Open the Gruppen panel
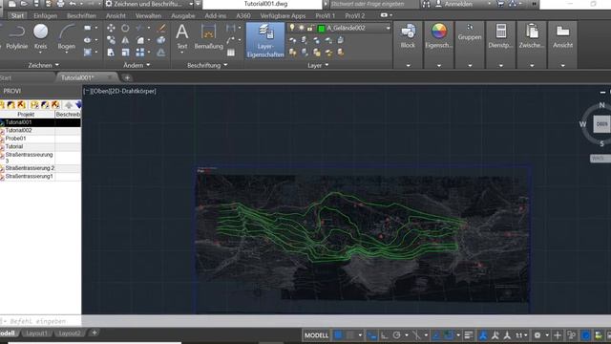Viewport: 611px width, 344px height. tap(470, 32)
